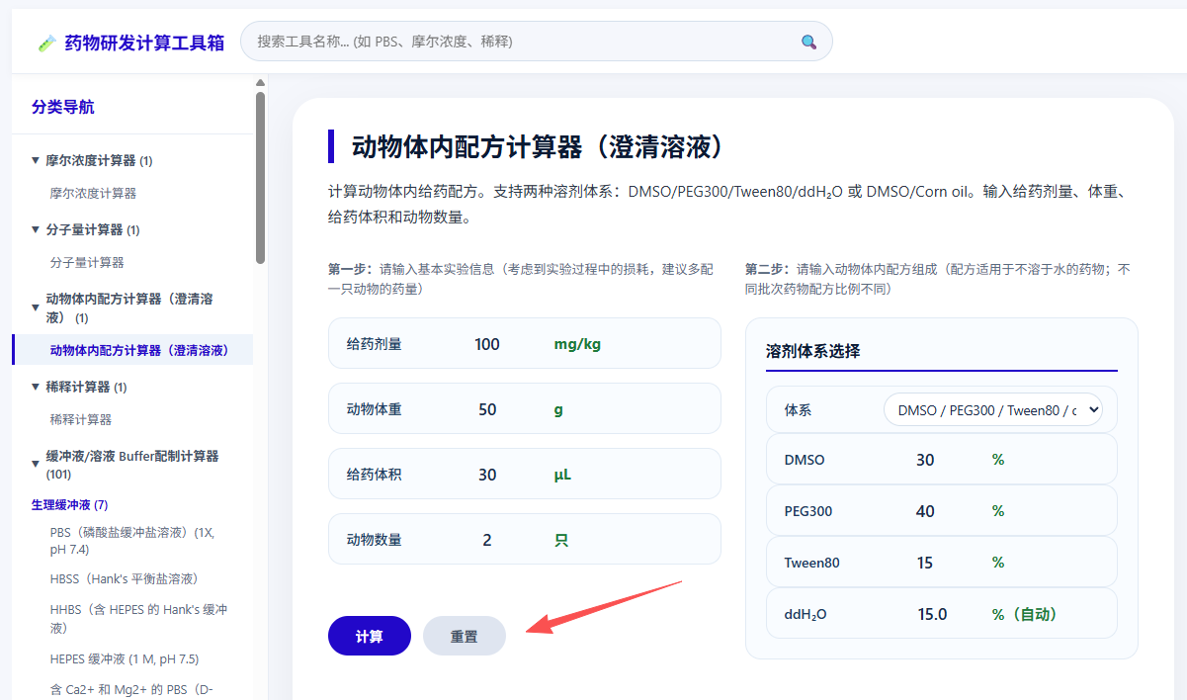Viewport: 1187px width, 700px height.
Task: Edit the DMSO percentage field
Action: click(925, 460)
